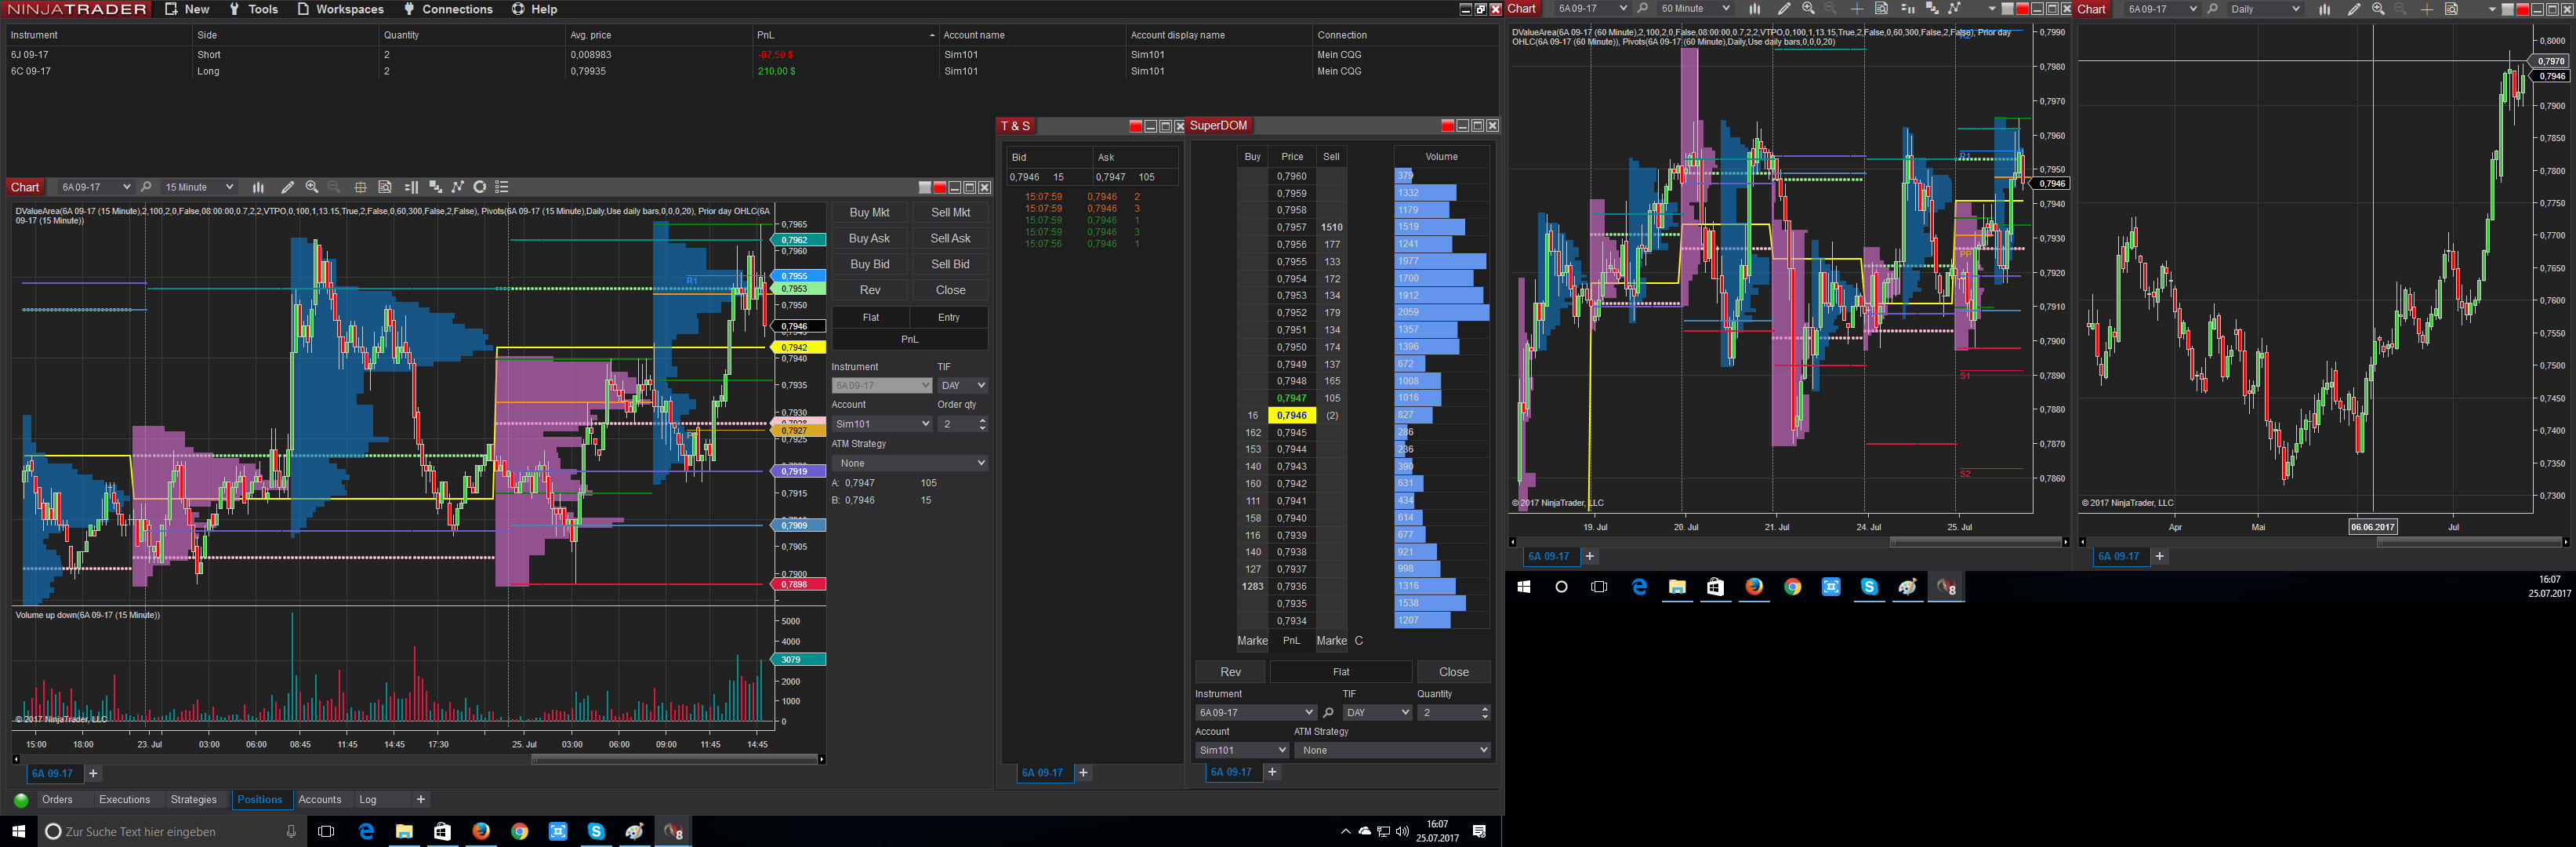
Task: Open data box in 15 Minute chart toolbar
Action: (385, 187)
